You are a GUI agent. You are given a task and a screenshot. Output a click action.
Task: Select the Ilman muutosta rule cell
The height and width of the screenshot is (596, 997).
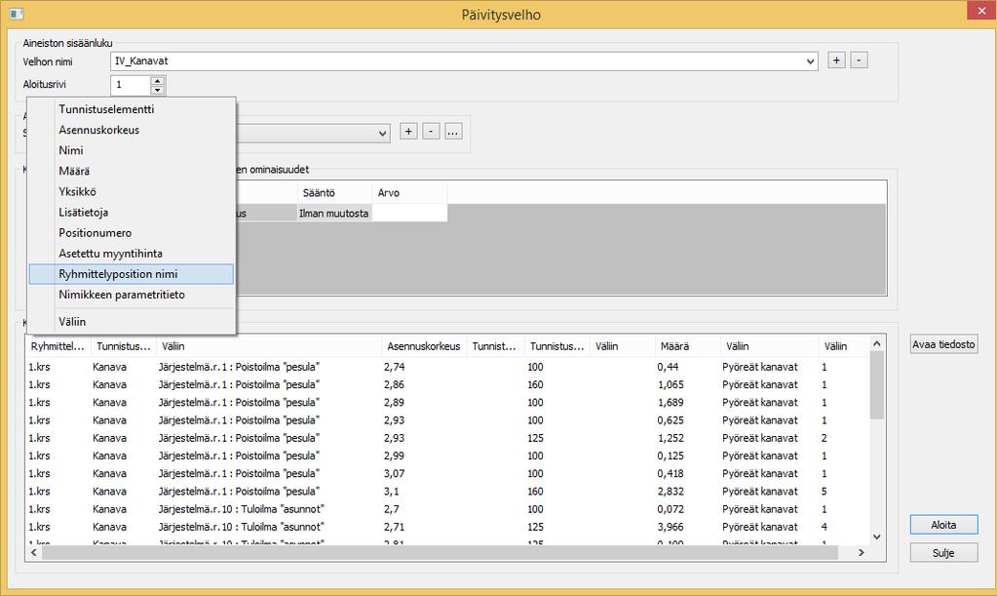(334, 213)
